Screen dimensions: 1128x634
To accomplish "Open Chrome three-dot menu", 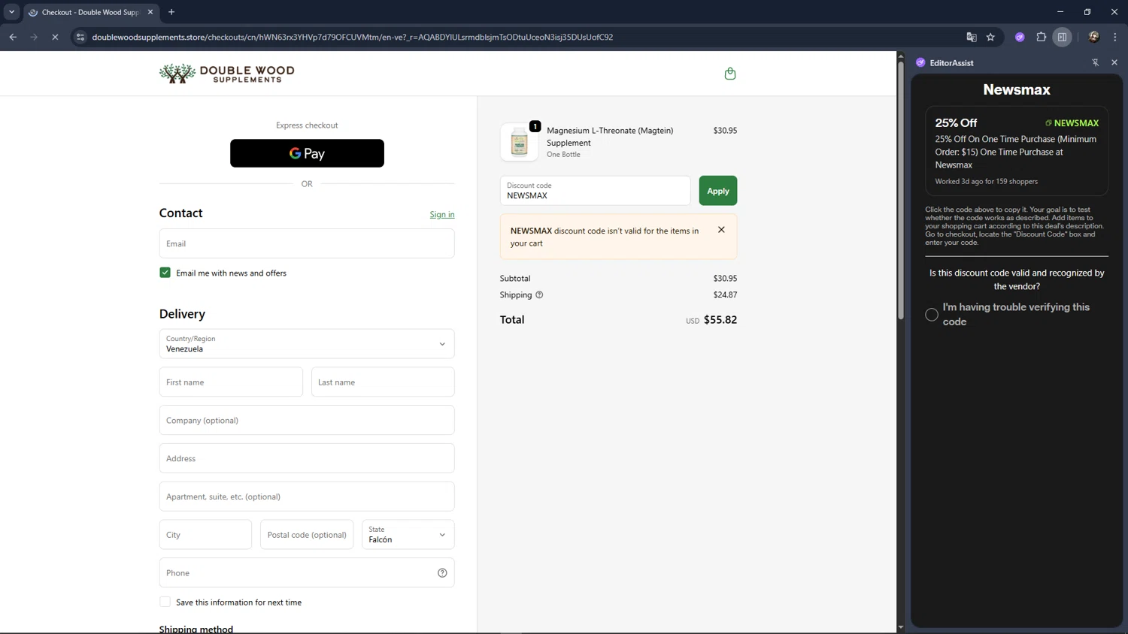I will 1115,37.
